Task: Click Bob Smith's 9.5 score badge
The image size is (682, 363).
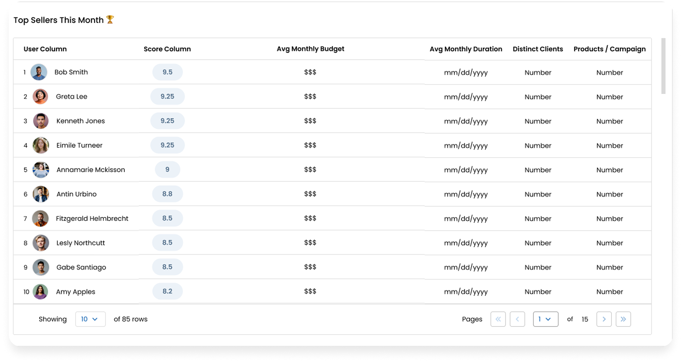Action: tap(167, 72)
